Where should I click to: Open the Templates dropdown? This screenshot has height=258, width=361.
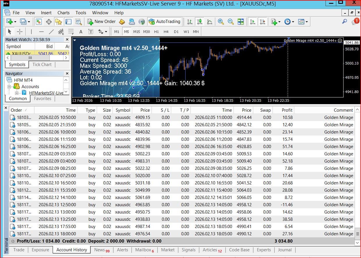point(303,22)
